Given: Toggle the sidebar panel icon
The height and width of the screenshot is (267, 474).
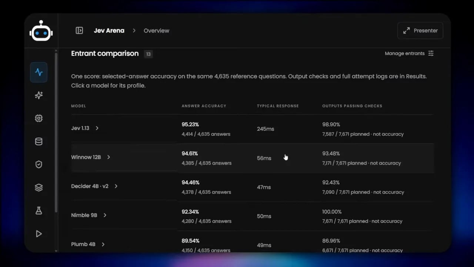Looking at the screenshot, I should point(79,30).
